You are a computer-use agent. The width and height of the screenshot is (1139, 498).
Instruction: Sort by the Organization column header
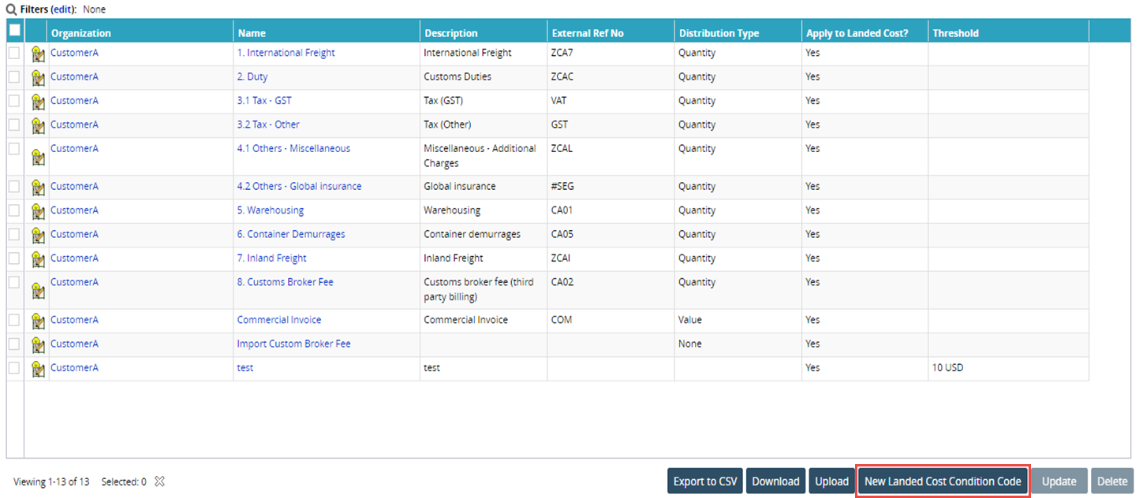81,33
